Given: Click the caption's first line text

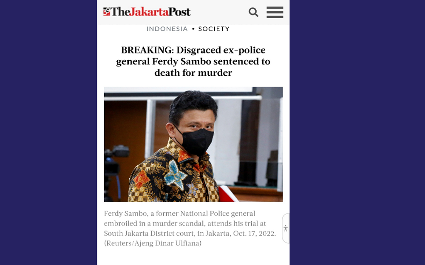Looking at the screenshot, I should click(180, 214).
